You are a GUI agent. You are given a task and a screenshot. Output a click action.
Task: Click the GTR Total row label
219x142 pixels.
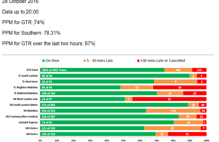(32, 70)
